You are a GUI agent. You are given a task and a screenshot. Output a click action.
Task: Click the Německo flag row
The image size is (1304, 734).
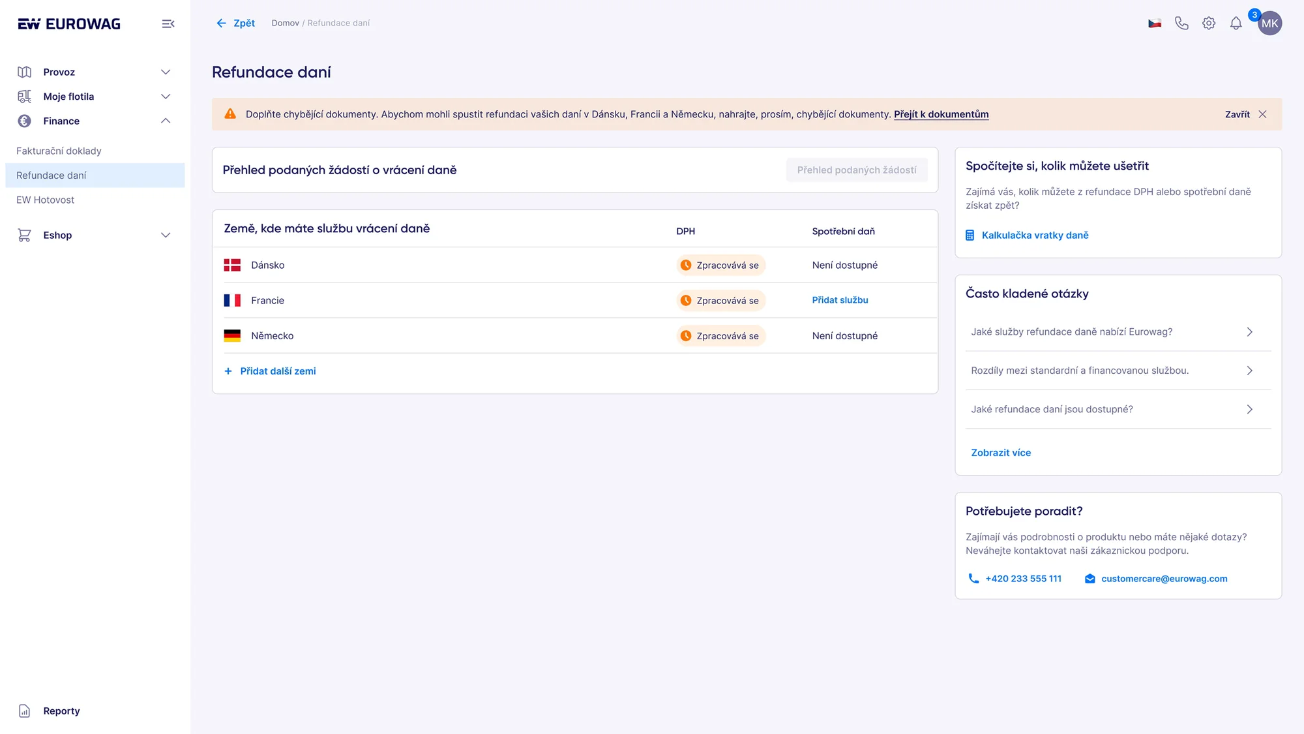[574, 336]
